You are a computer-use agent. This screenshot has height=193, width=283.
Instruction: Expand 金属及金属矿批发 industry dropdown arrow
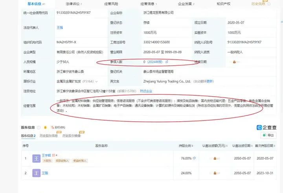click(96, 81)
